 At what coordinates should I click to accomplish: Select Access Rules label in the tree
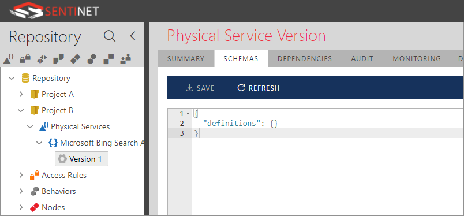tap(64, 175)
